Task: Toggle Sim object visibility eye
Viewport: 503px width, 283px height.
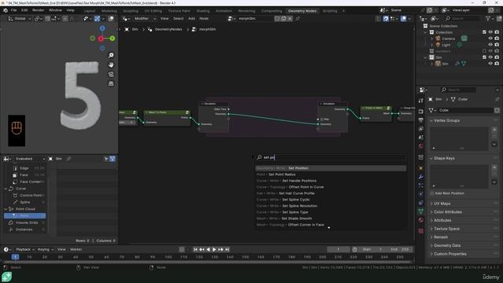Action: click(x=490, y=64)
